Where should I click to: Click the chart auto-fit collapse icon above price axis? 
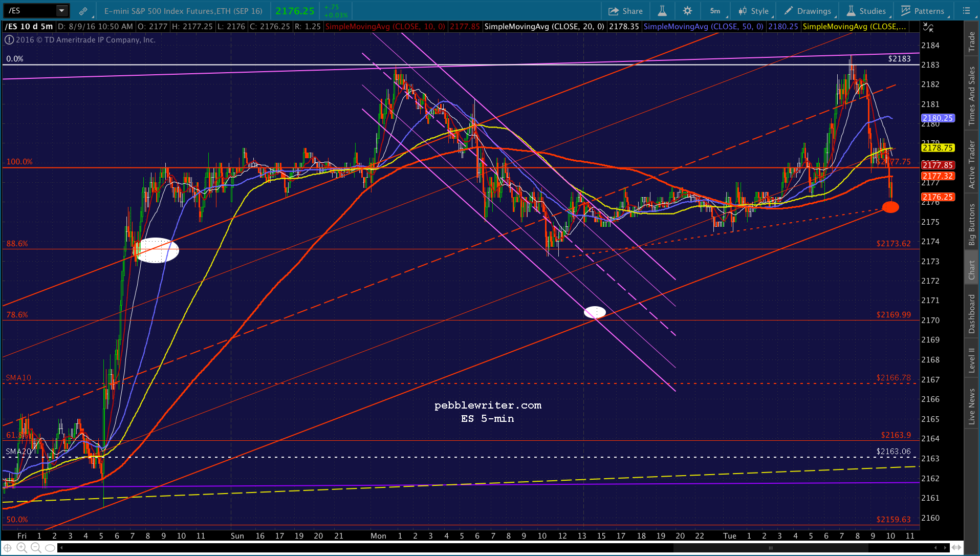[928, 28]
